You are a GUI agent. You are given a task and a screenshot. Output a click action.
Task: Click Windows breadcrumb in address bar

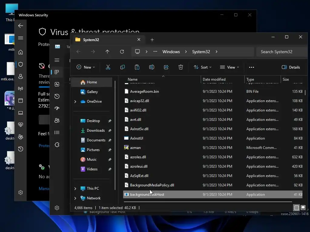[171, 52]
